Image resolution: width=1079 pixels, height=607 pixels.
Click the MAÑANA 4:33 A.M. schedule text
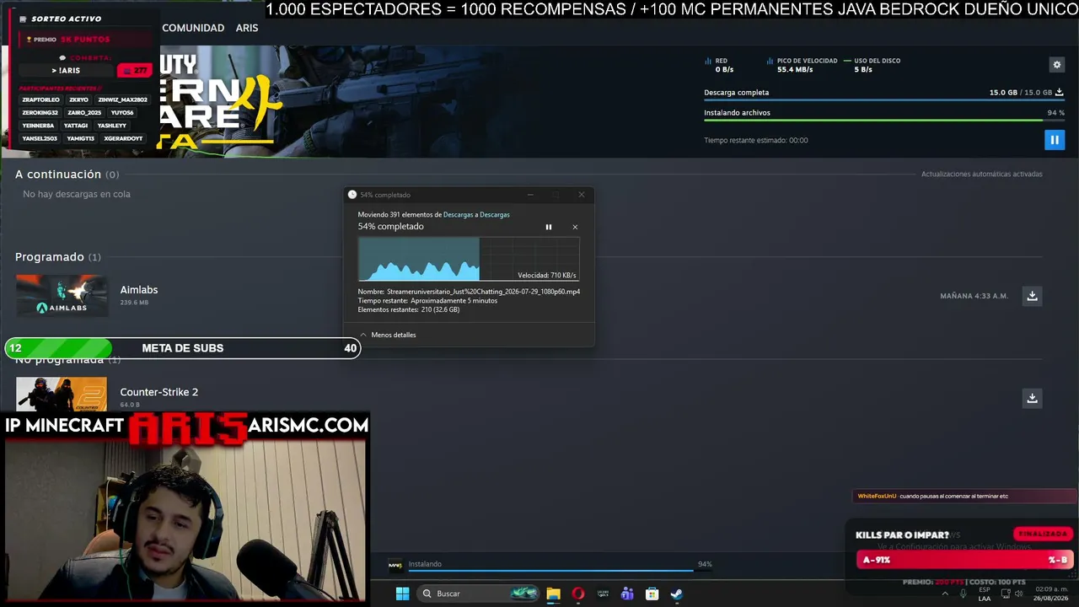click(974, 296)
